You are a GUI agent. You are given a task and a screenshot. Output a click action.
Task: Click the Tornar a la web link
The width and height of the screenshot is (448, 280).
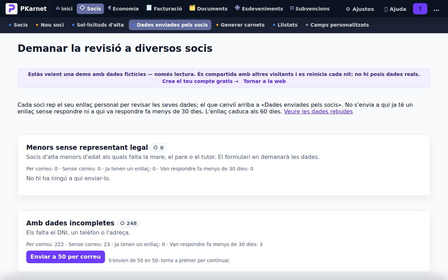[x=264, y=81]
